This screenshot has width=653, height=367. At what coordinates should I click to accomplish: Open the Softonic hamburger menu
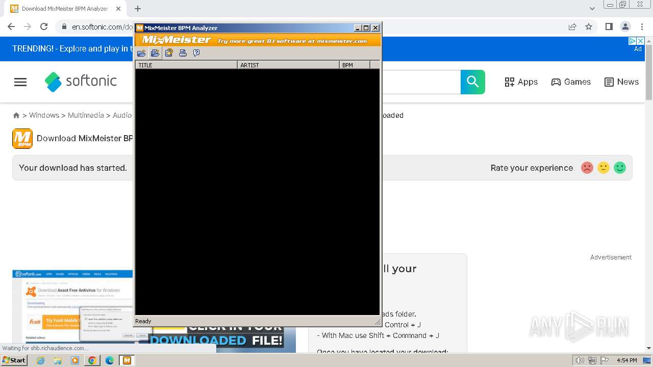(x=20, y=82)
